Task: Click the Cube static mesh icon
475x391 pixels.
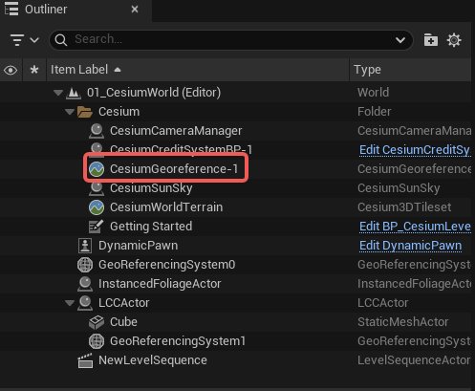Action: tap(97, 322)
